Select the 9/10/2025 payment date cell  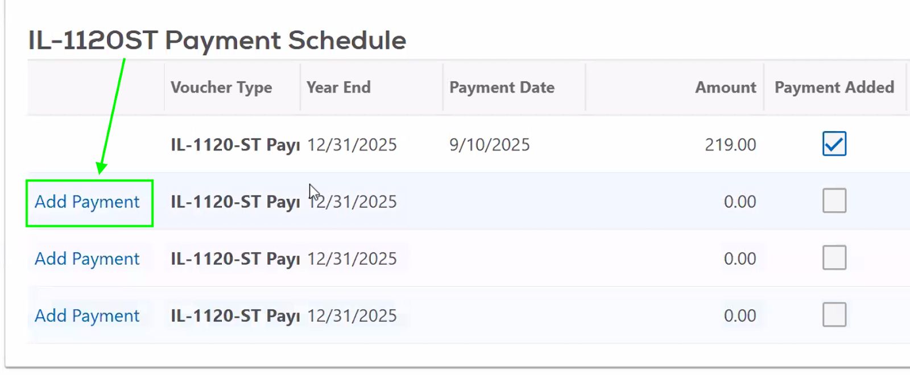coord(489,145)
